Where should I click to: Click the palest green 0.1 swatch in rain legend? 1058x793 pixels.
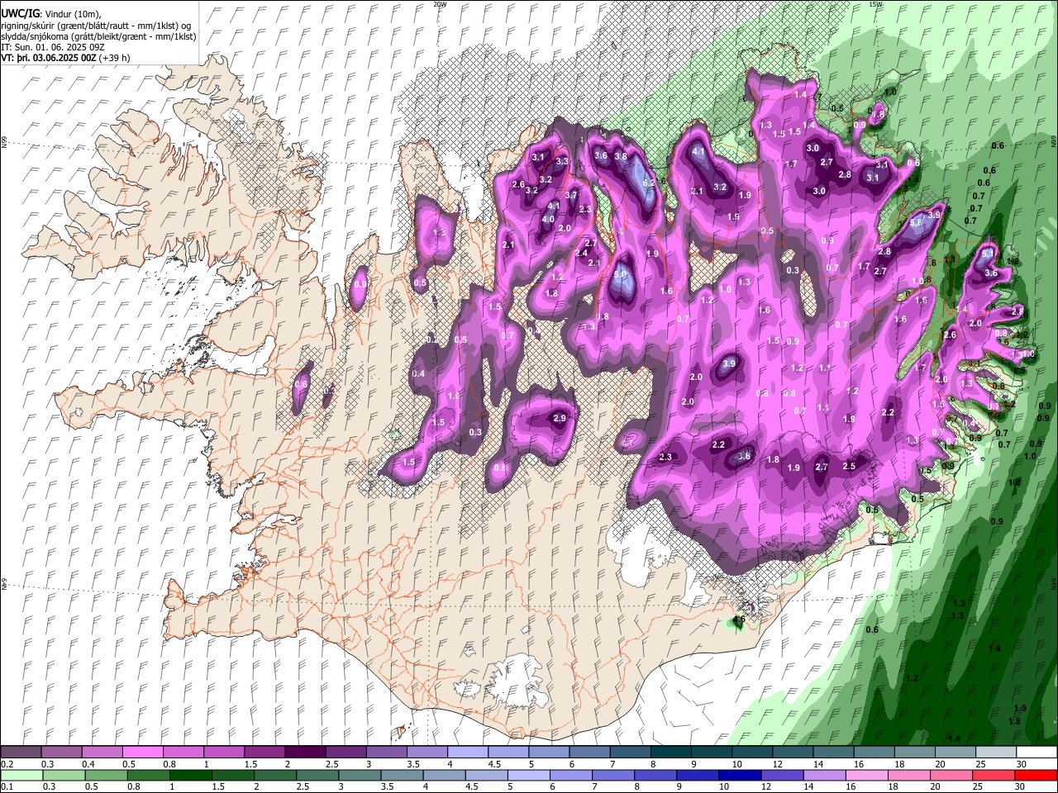tap(21, 776)
